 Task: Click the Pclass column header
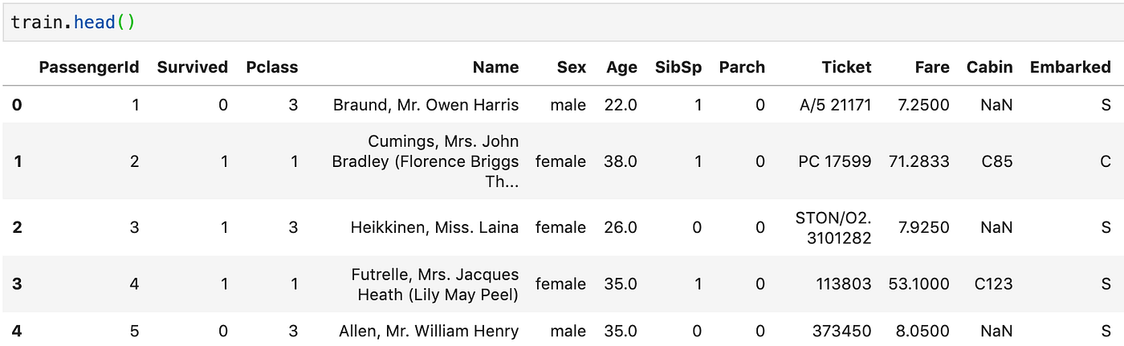pyautogui.click(x=272, y=67)
